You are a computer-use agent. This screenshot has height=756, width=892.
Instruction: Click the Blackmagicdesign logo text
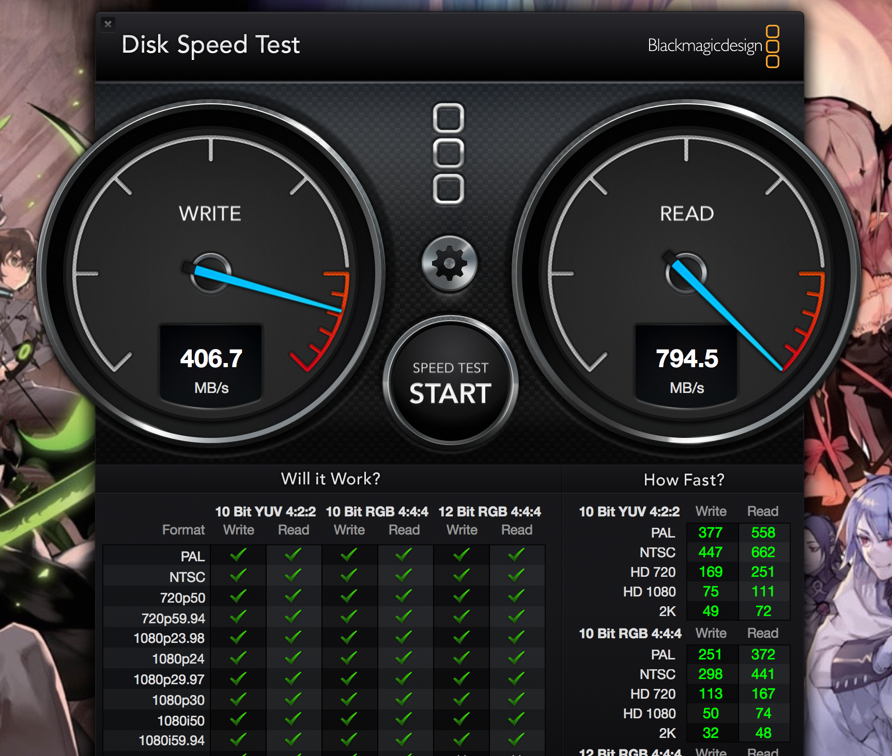pyautogui.click(x=704, y=46)
